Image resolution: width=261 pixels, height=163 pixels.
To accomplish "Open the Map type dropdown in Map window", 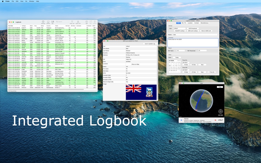I will pyautogui.click(x=220, y=87).
